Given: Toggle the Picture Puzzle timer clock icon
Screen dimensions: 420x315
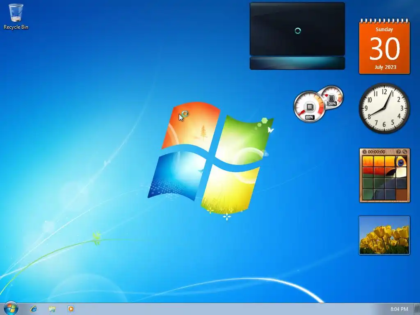Looking at the screenshot, I should coord(364,152).
